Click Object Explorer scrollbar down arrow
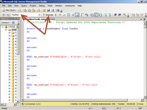Image resolution: width=147 pixels, height=110 pixels. tap(18, 101)
